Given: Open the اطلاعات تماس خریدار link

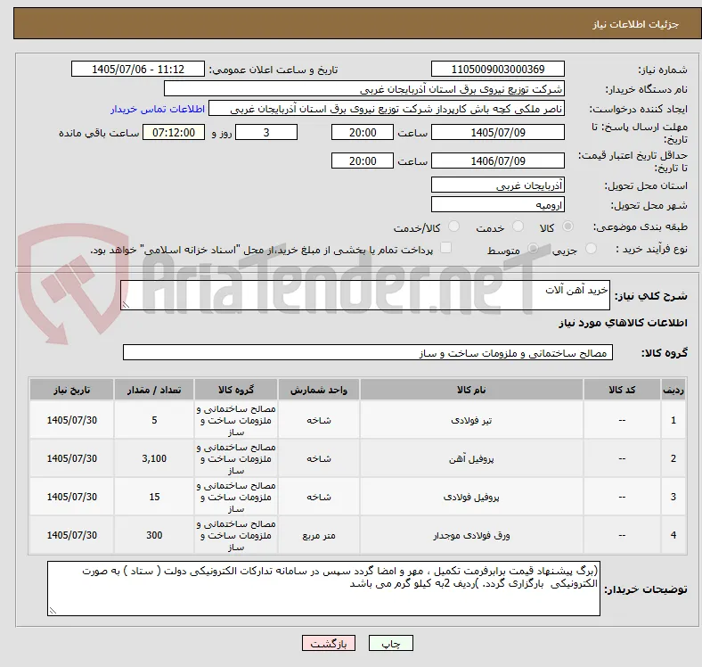Looking at the screenshot, I should (x=158, y=109).
